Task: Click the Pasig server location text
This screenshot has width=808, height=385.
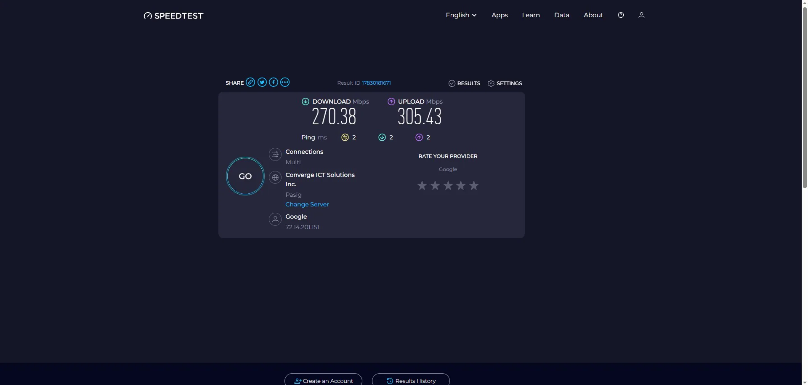Action: 293,195
